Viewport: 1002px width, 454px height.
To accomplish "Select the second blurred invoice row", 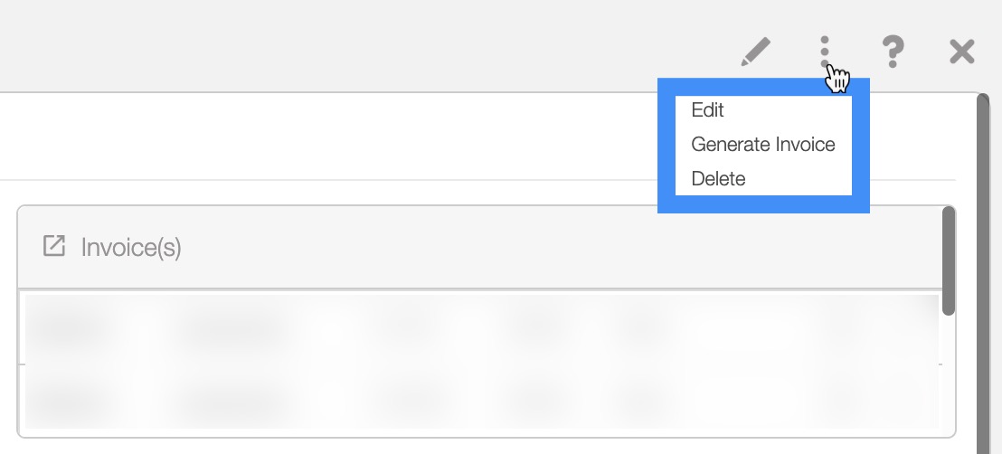I will tap(479, 398).
